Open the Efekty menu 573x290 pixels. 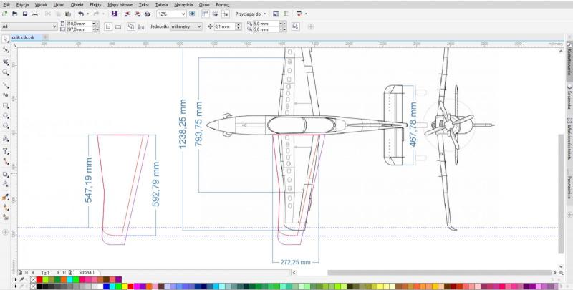[x=95, y=4]
